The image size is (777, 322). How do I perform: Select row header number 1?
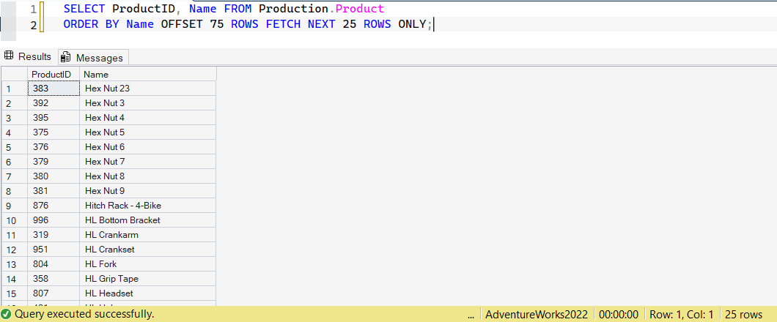tap(15, 89)
